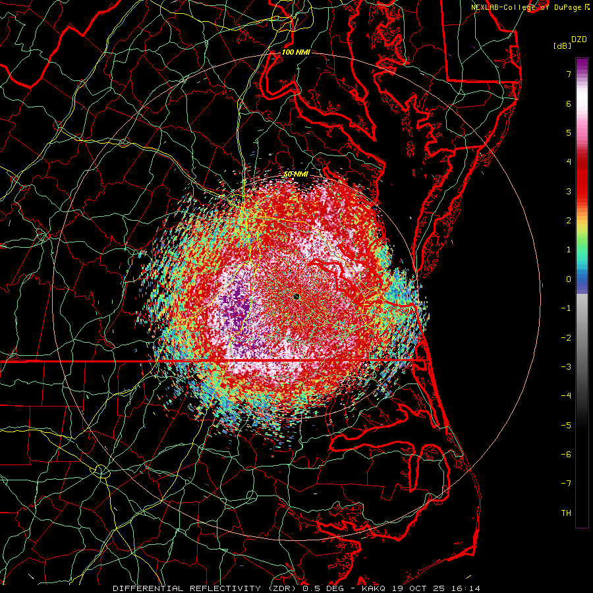Click the positive 7 dB scale label
Screen dimensions: 593x593
coord(569,74)
